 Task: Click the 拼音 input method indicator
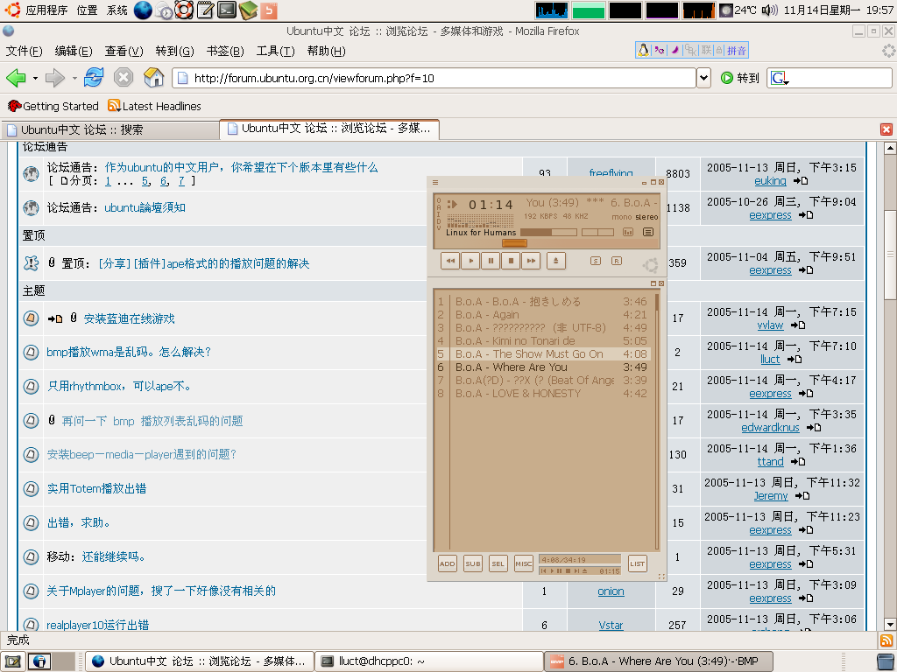[x=737, y=51]
